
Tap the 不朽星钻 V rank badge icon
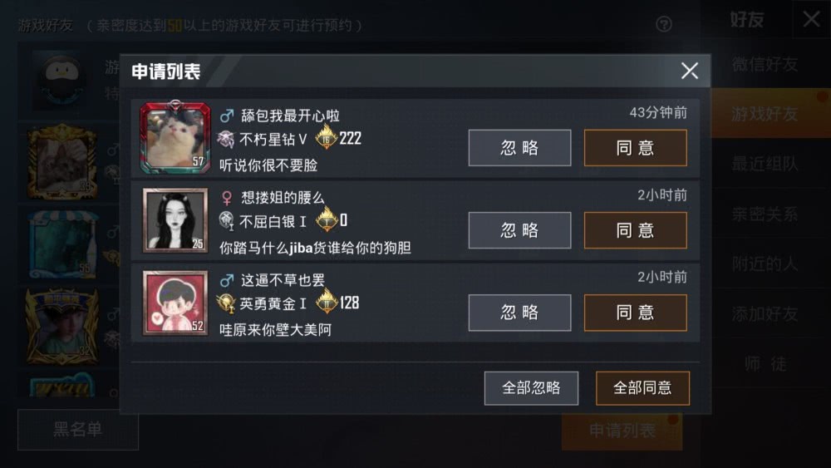pyautogui.click(x=226, y=139)
